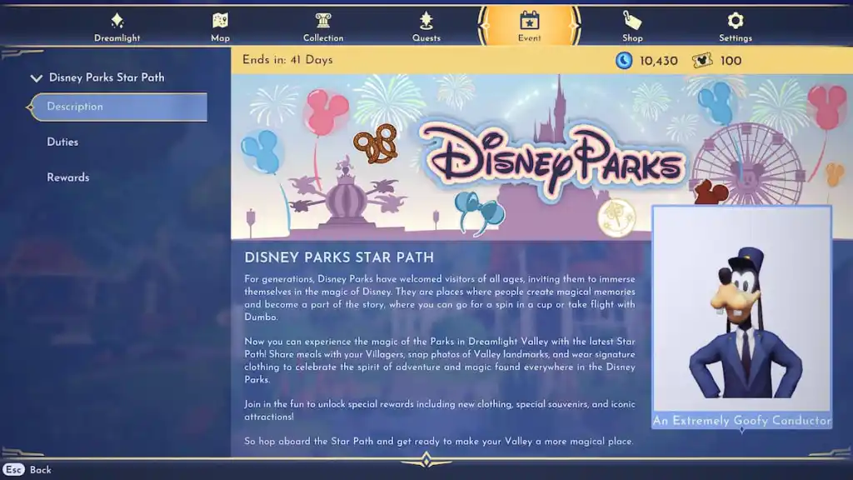This screenshot has height=480, width=853.
Task: Click the blue Moonstone currency icon
Action: tap(624, 60)
